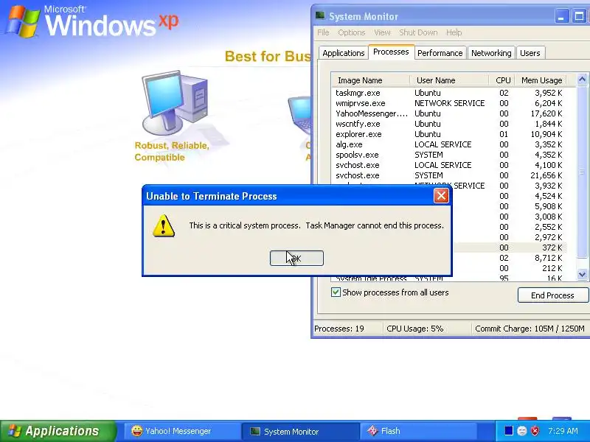
Task: Click OK in the Unable to Terminate dialog
Action: click(296, 259)
